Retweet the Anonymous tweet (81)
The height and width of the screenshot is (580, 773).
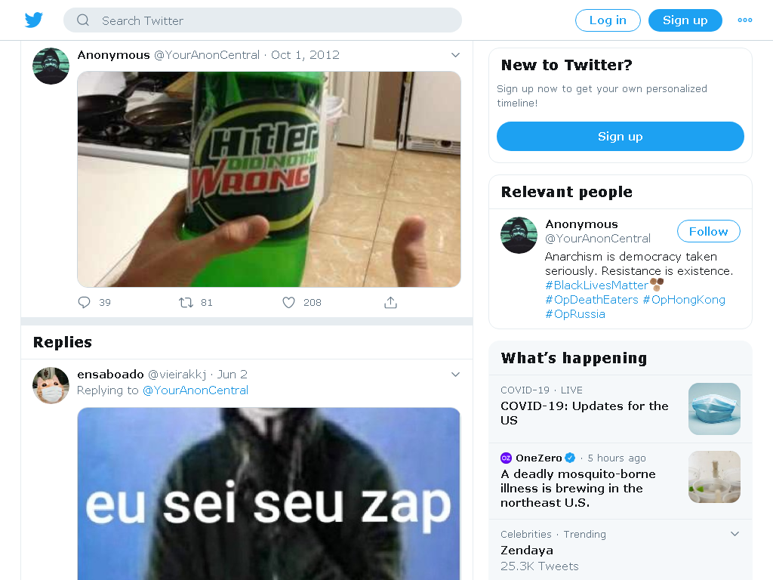tap(186, 302)
